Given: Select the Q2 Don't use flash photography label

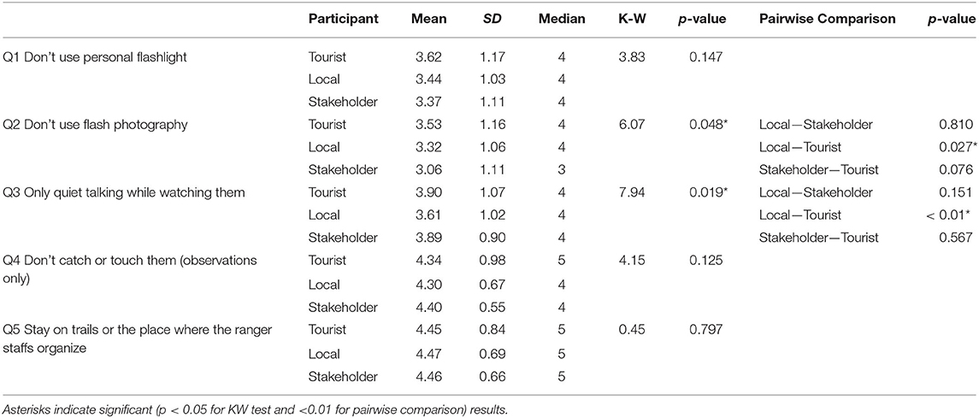Looking at the screenshot, I should [x=91, y=125].
